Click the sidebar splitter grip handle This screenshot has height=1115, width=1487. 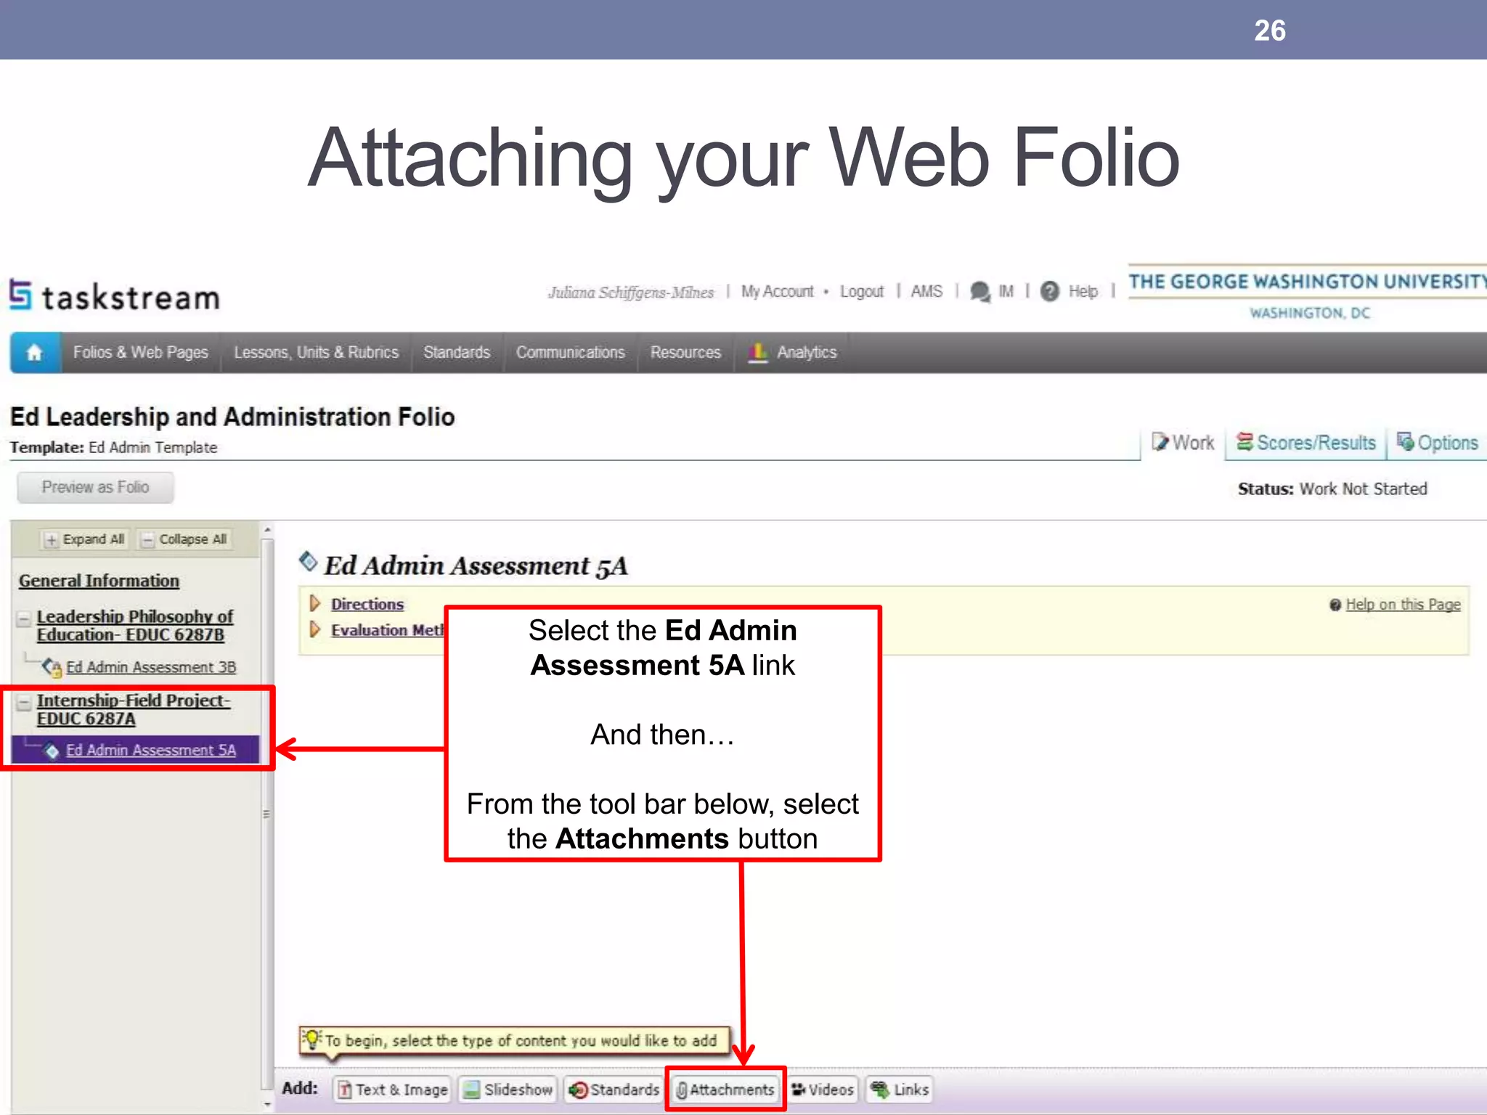(266, 814)
